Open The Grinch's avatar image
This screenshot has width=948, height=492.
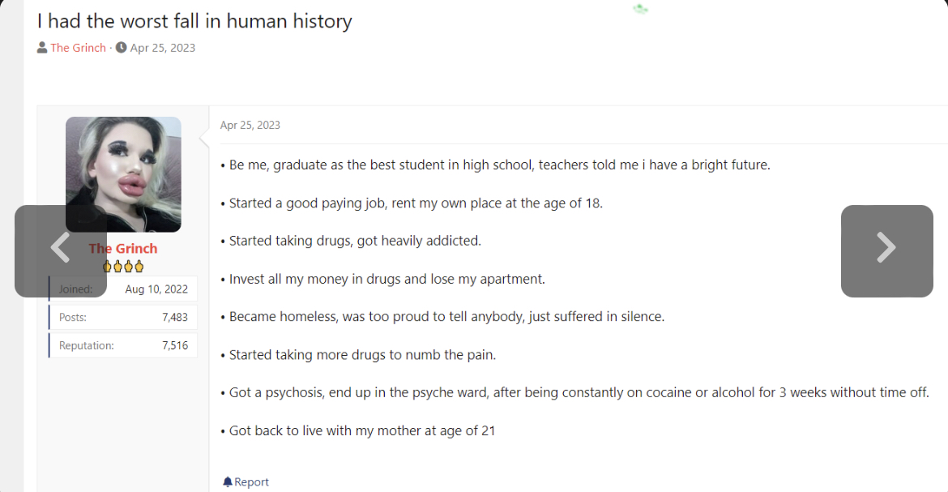point(123,174)
